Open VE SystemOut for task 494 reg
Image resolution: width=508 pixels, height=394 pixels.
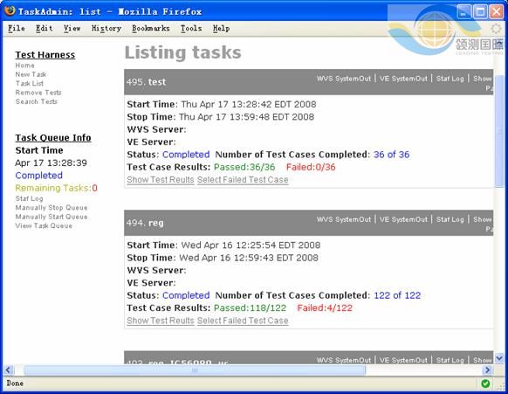(403, 219)
